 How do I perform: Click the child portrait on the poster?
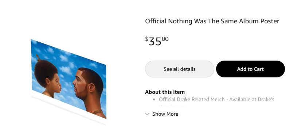47,78
